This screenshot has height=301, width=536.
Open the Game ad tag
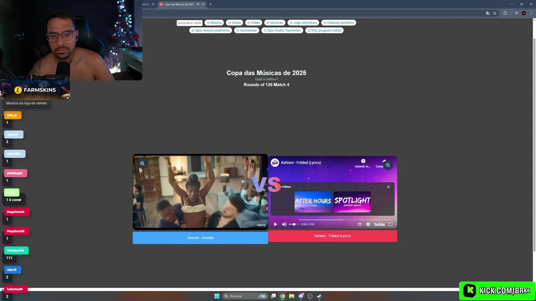[234, 23]
